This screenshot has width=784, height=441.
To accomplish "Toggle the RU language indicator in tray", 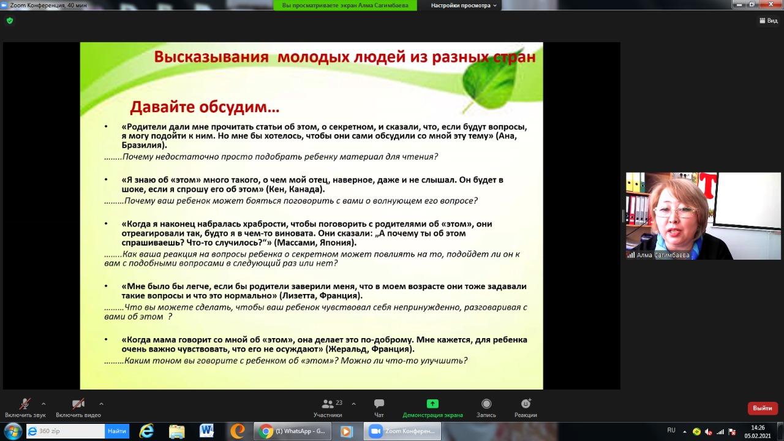I will (x=671, y=430).
